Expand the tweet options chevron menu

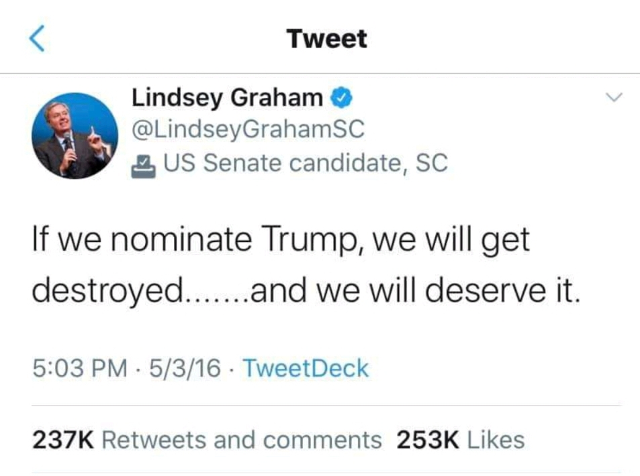tap(614, 97)
